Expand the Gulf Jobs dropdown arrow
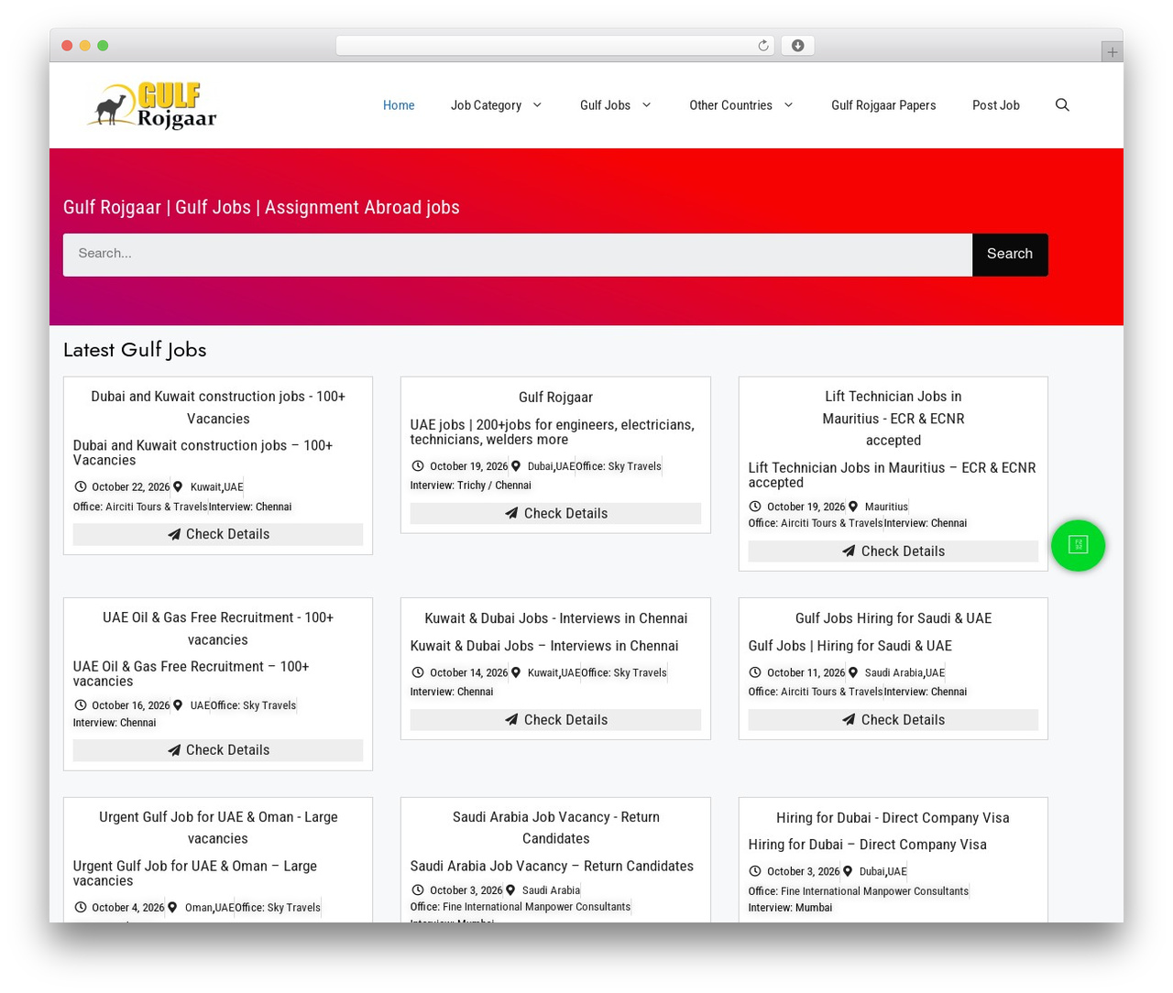Image resolution: width=1173 pixels, height=993 pixels. [x=646, y=105]
